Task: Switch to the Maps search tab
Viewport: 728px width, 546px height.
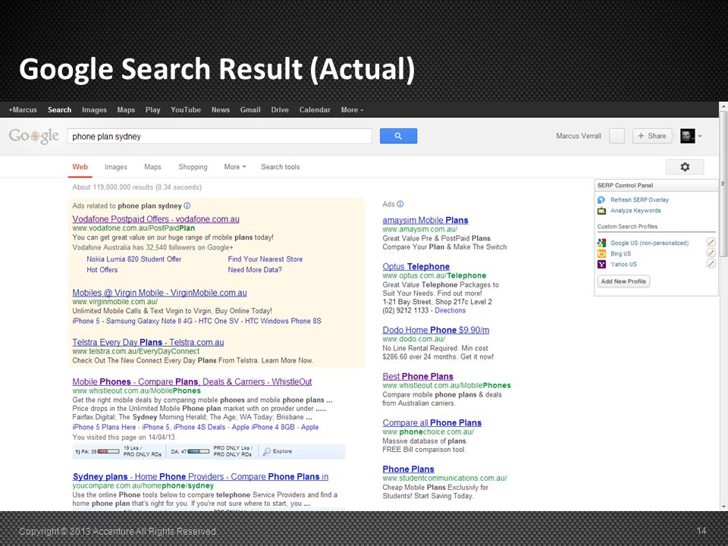Action: click(152, 167)
